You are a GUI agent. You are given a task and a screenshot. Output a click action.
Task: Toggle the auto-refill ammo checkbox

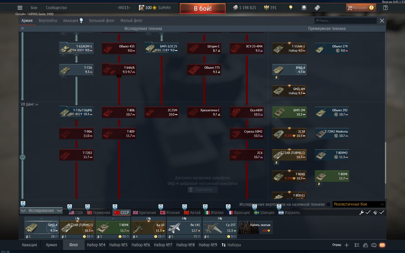point(382,213)
